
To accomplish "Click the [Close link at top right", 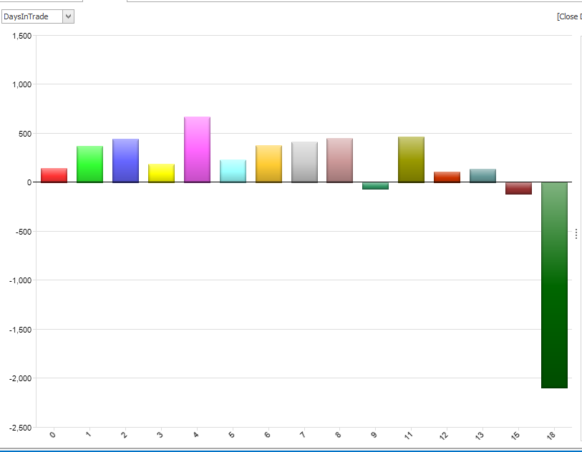I will point(568,16).
